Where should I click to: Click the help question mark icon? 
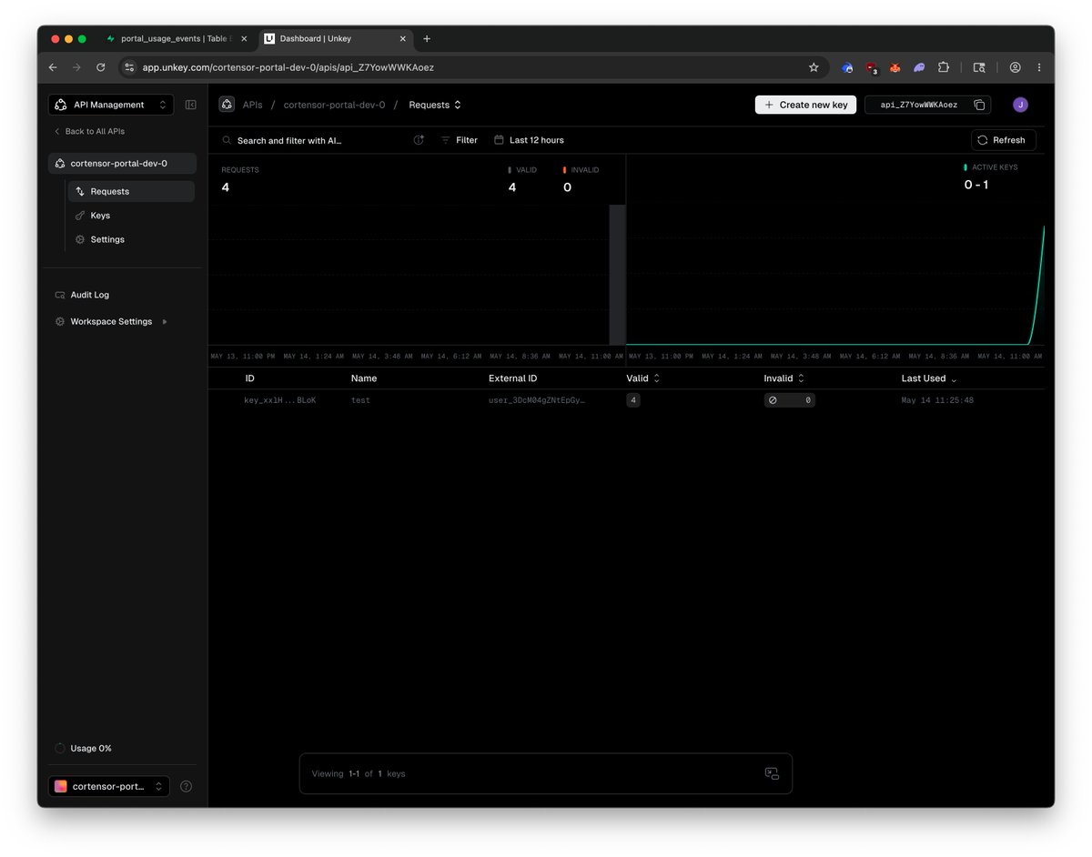pos(187,786)
